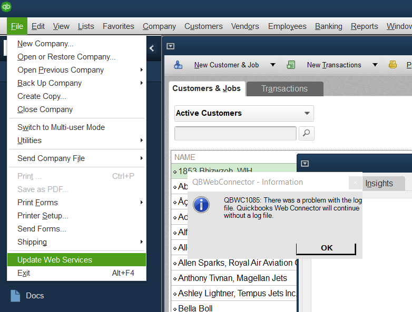Choose Exit from File menu
Viewport: 412px width, 312px height.
tap(76, 273)
